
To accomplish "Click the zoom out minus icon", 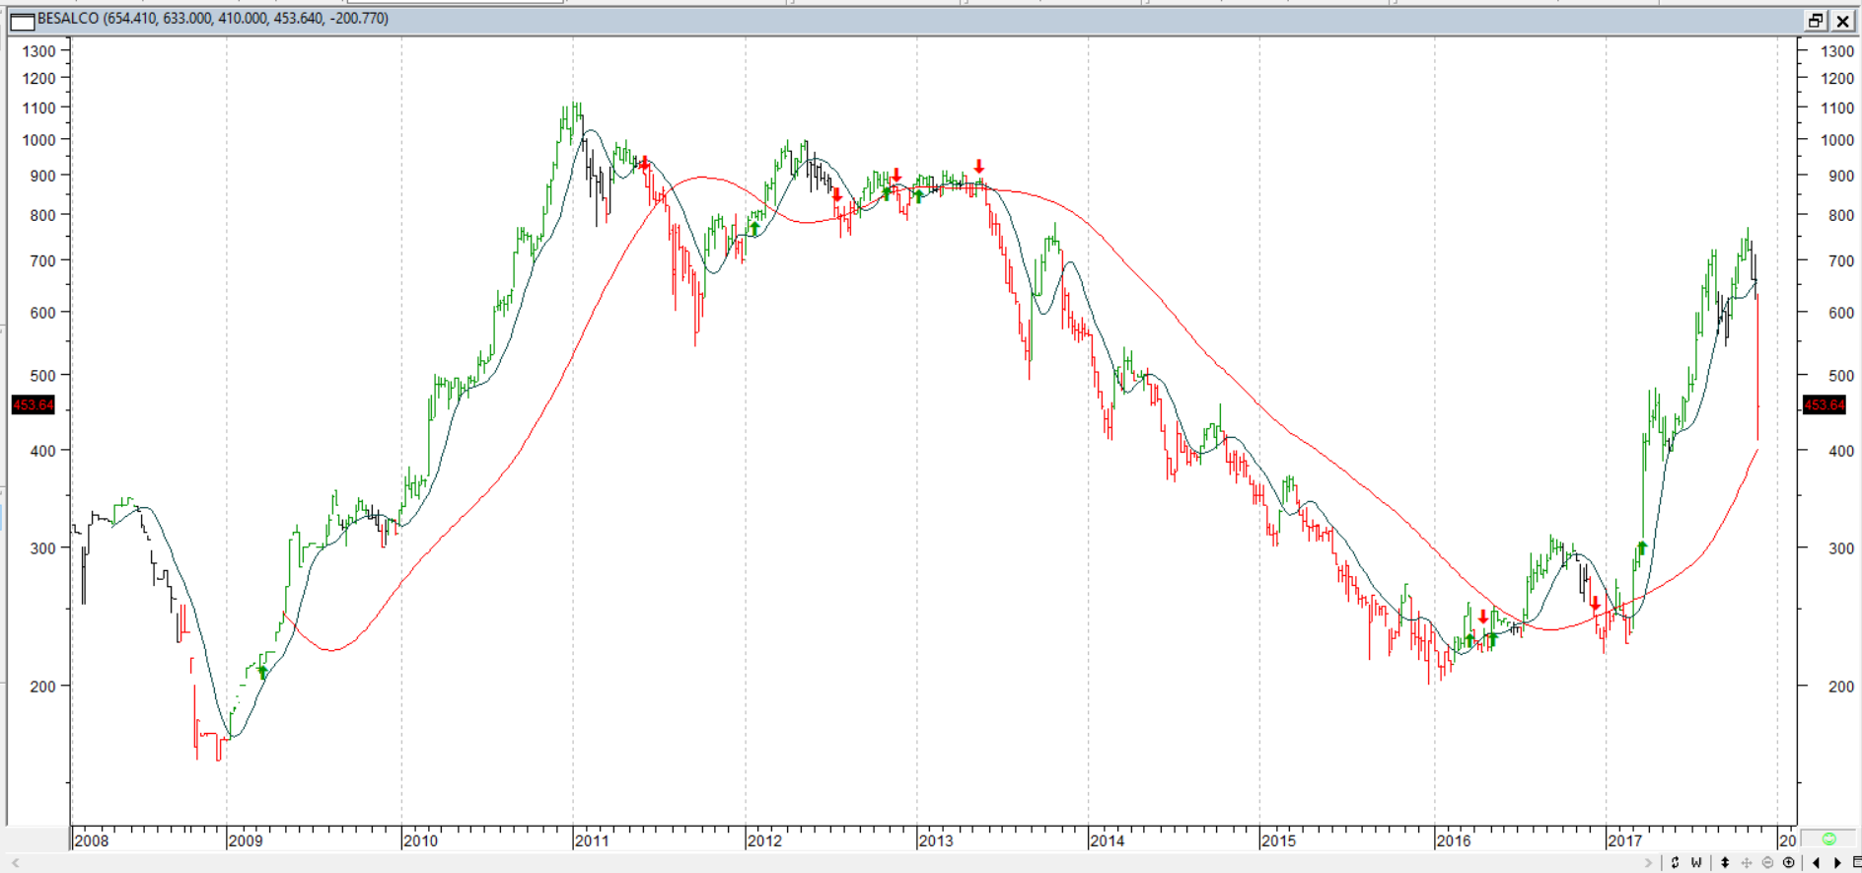I will (x=1767, y=863).
